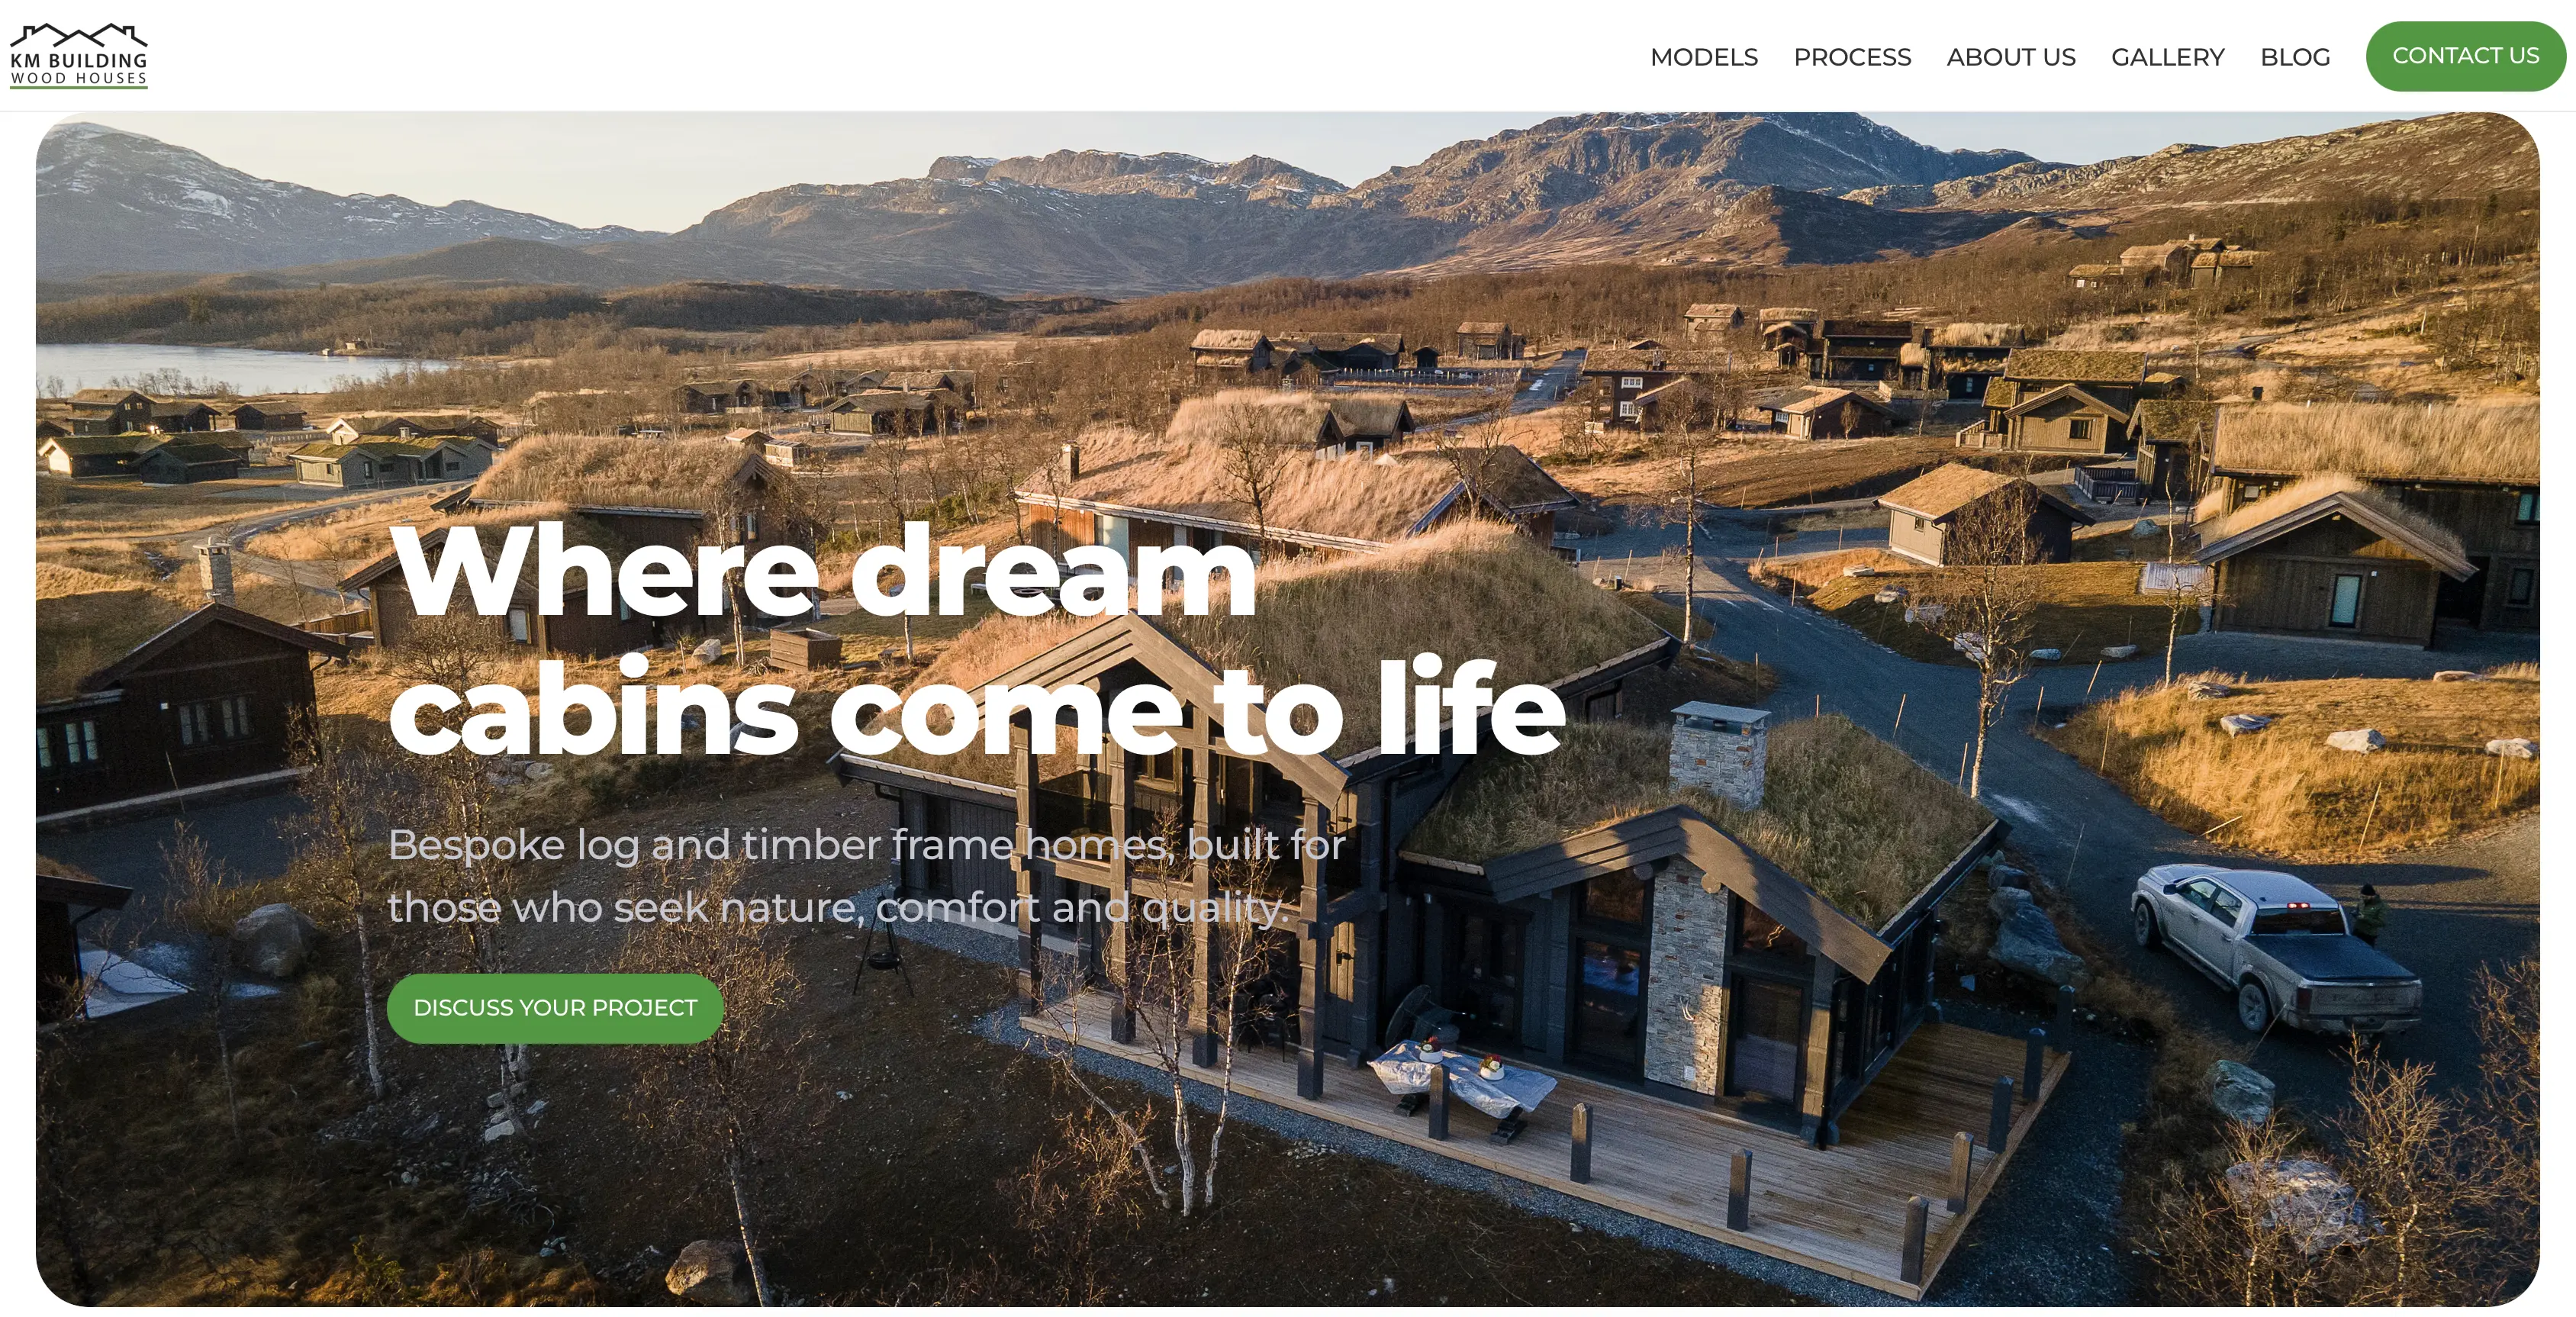Click the 'KM BUILDING' logo text
This screenshot has width=2576, height=1317.
[79, 60]
